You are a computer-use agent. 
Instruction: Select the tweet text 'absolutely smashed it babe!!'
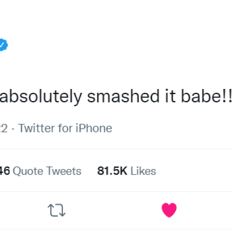coord(116,97)
